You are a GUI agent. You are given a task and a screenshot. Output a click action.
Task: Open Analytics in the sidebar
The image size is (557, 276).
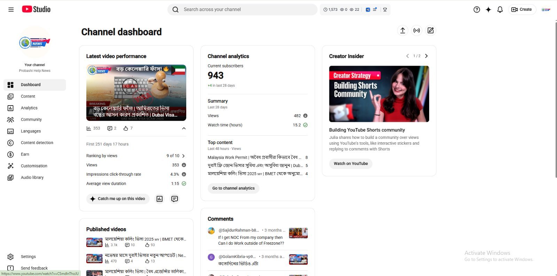click(x=34, y=108)
